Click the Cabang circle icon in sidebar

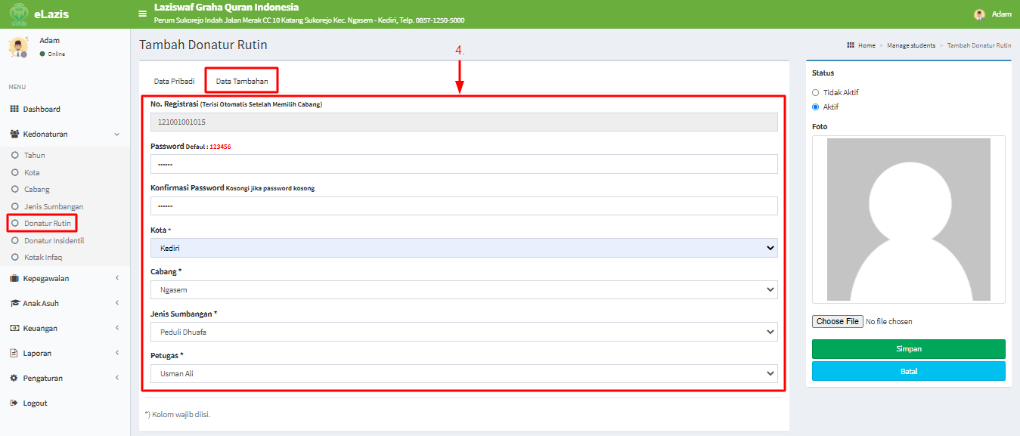15,189
